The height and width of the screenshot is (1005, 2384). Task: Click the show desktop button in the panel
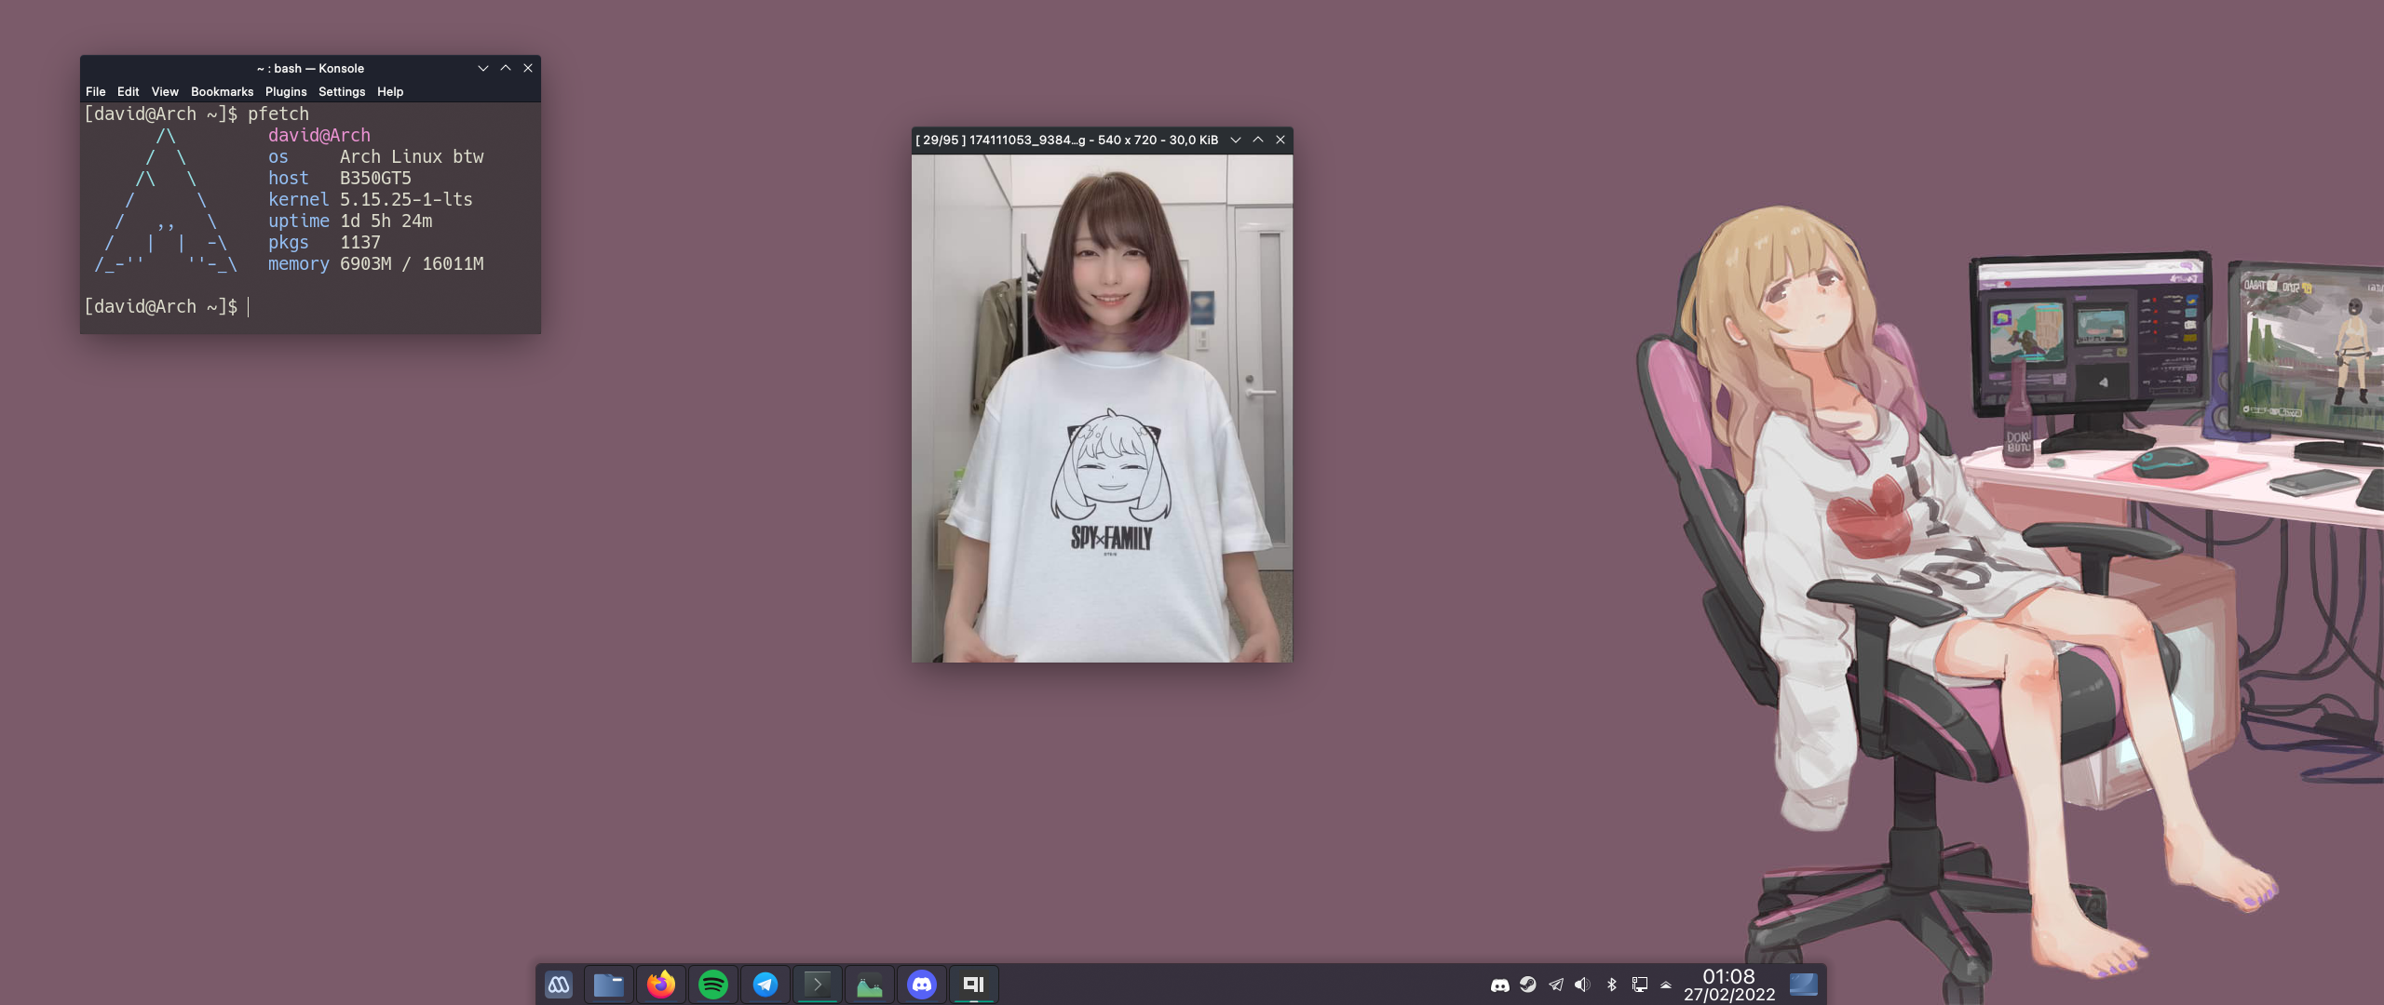tap(1804, 985)
